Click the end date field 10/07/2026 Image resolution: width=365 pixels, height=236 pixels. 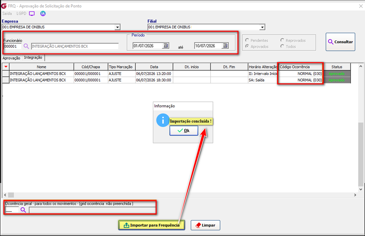208,46
